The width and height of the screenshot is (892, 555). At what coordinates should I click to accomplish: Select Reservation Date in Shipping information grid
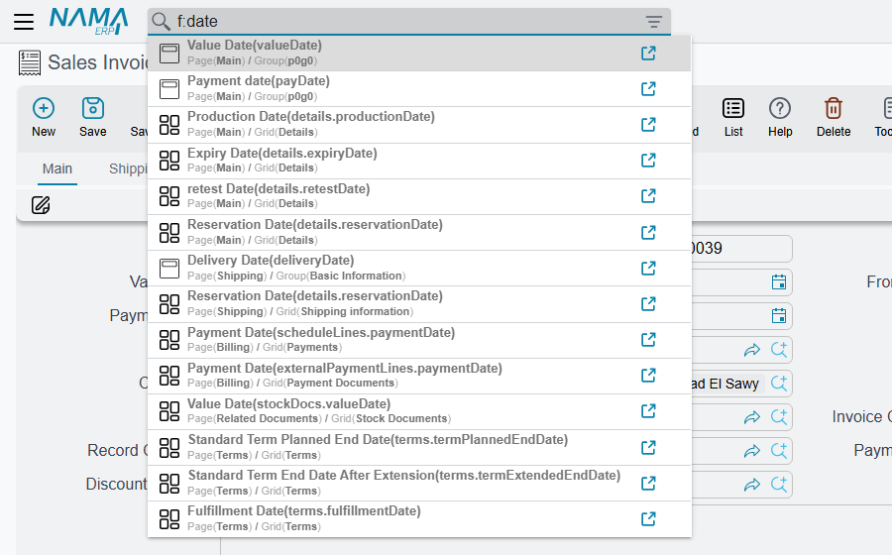419,303
